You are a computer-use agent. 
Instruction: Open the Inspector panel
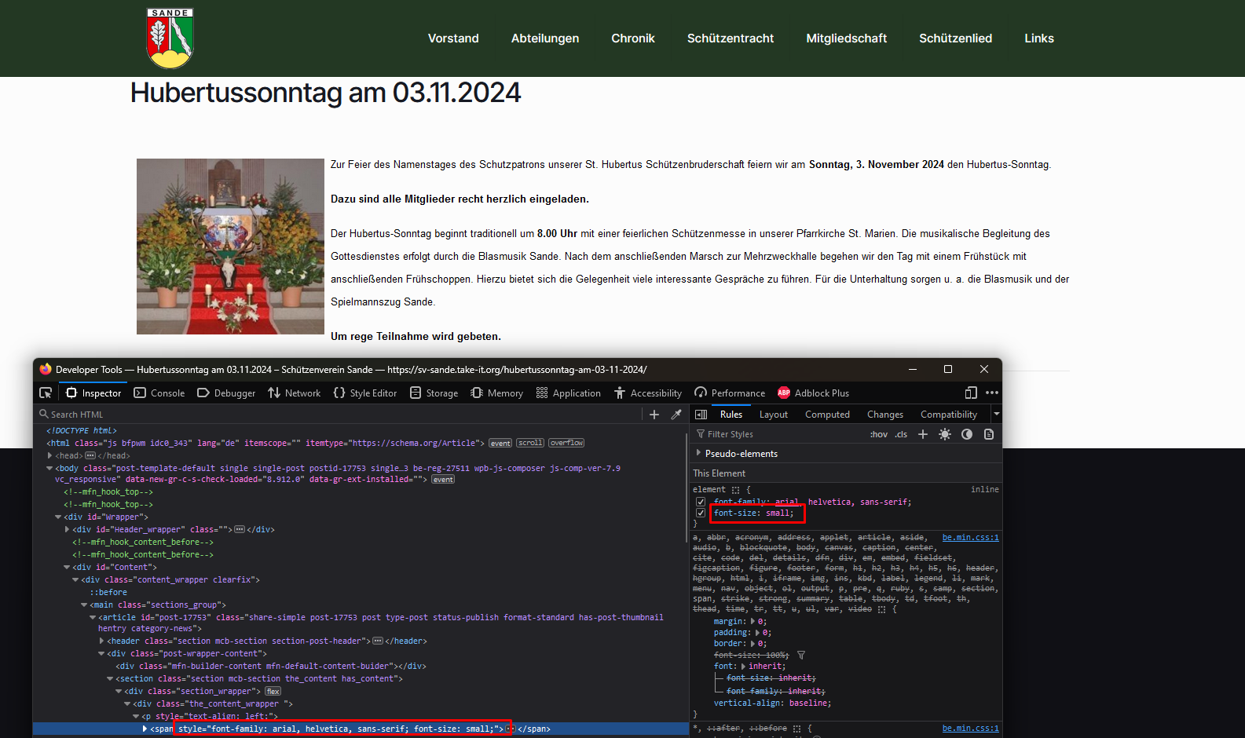pyautogui.click(x=94, y=393)
